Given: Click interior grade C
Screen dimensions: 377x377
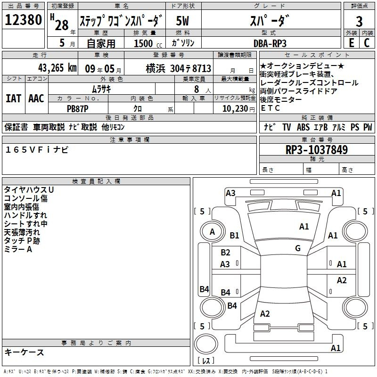Looking at the screenshot, I should tap(367, 43).
